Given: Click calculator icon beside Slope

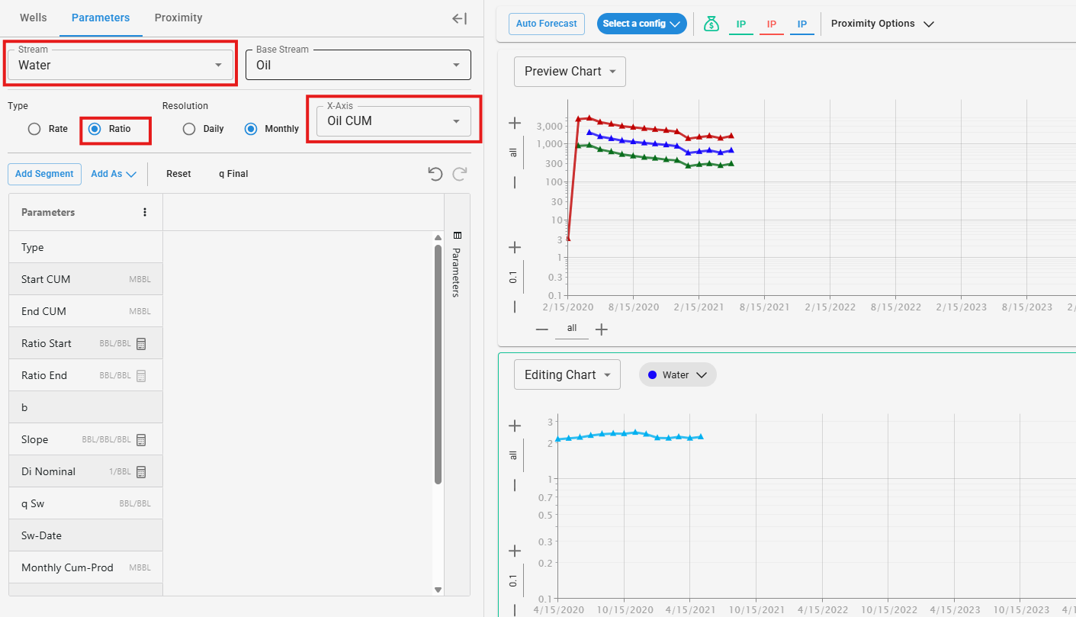Looking at the screenshot, I should pos(141,440).
